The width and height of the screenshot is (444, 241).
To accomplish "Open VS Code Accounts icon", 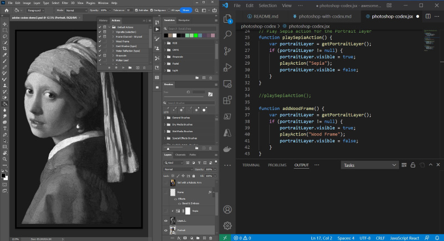I will (x=228, y=209).
